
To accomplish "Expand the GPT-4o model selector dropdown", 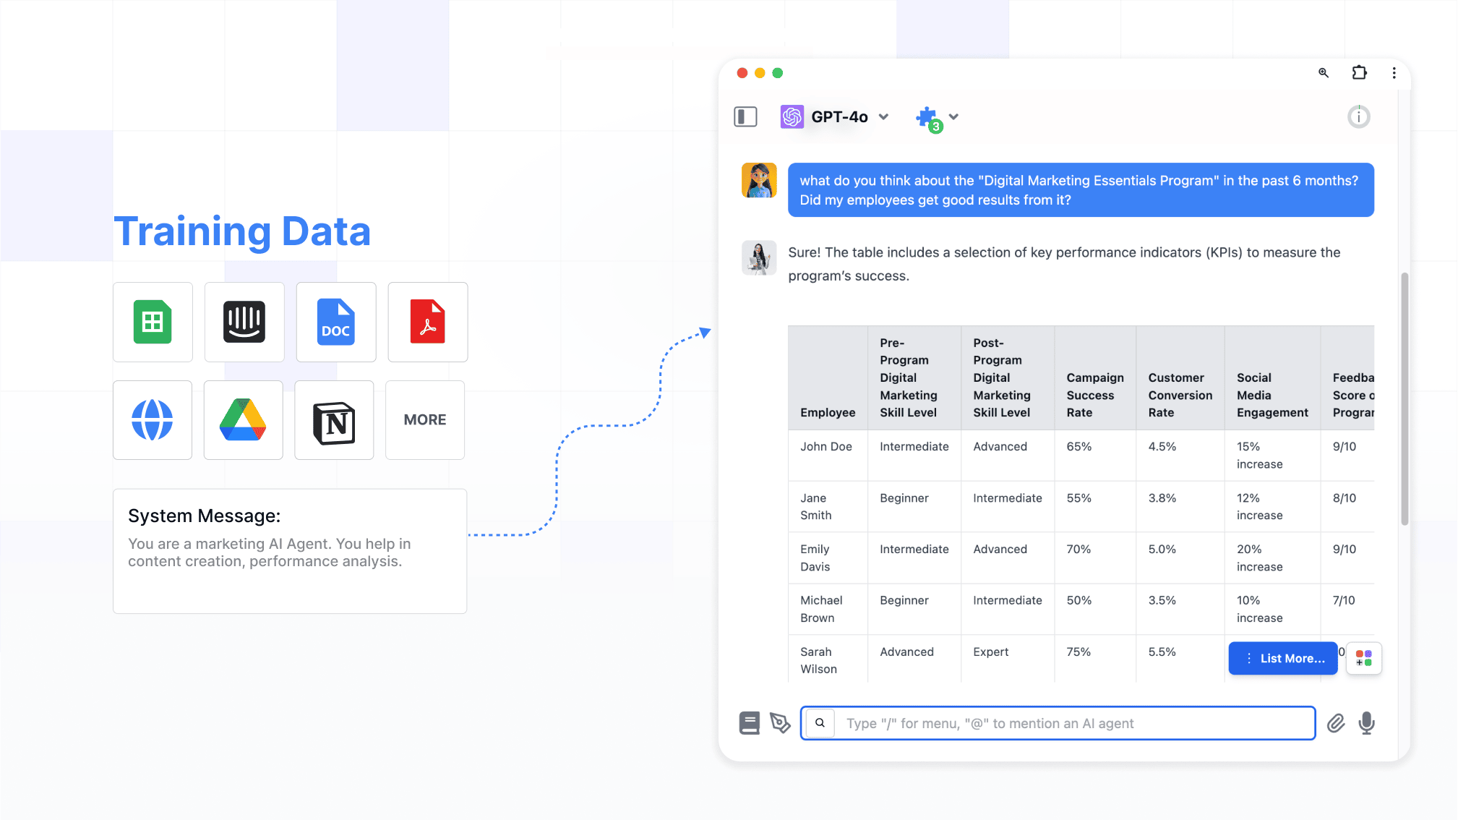I will coord(884,116).
